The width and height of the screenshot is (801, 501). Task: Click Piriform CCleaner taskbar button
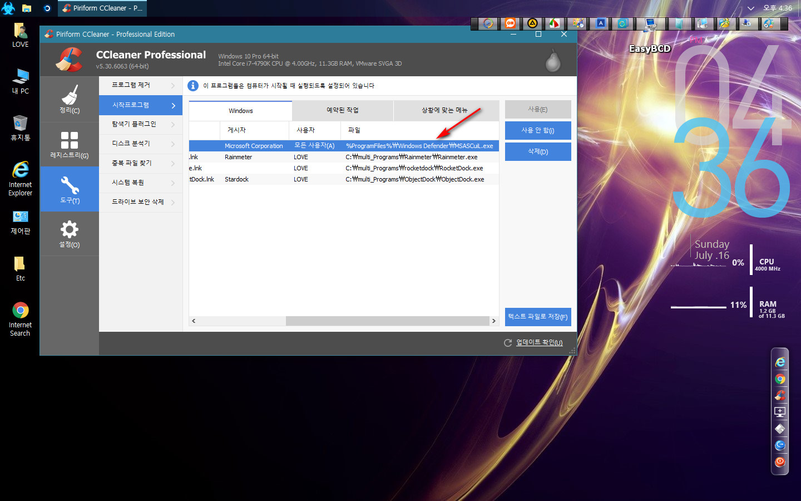(102, 8)
